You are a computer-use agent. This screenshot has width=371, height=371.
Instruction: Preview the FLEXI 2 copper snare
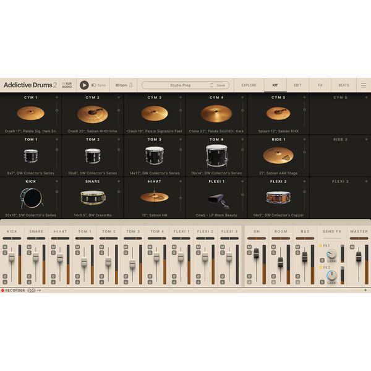pos(278,197)
